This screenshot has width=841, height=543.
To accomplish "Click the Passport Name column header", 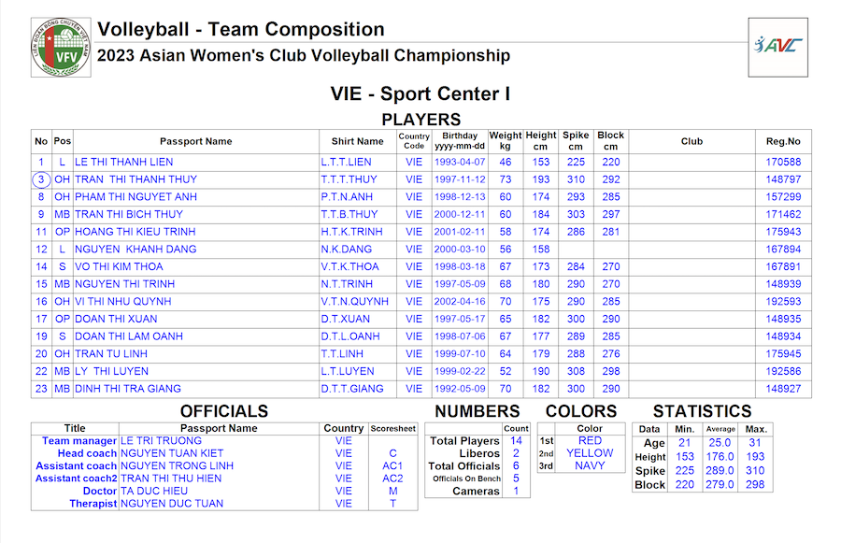I will point(196,141).
